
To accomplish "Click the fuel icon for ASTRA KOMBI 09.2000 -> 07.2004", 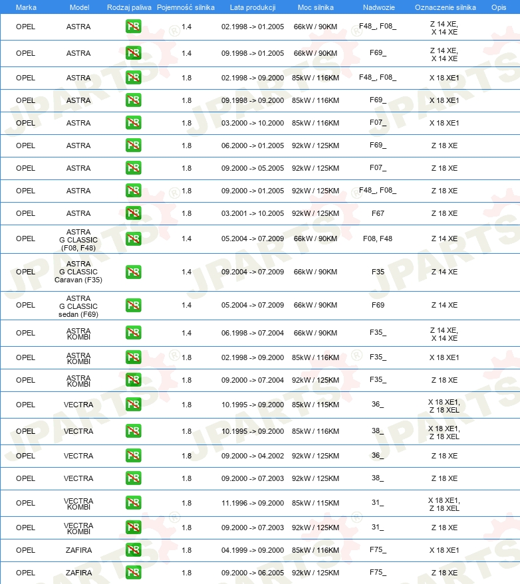I will tap(134, 380).
